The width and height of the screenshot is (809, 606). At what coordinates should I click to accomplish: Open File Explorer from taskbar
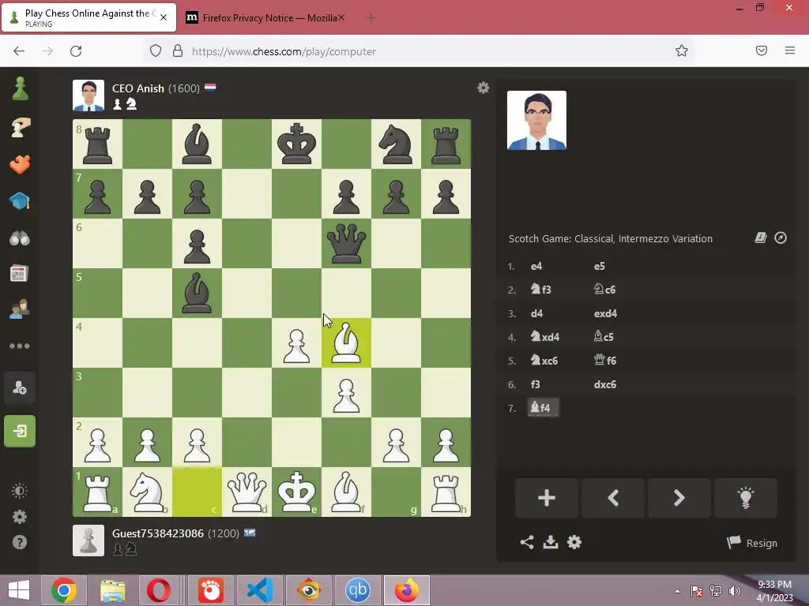[112, 590]
